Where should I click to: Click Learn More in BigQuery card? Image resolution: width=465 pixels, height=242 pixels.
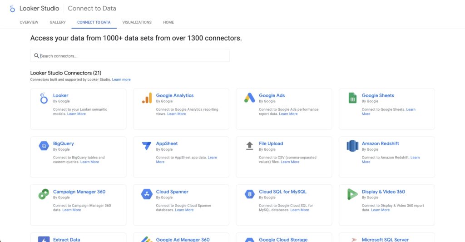(x=89, y=162)
